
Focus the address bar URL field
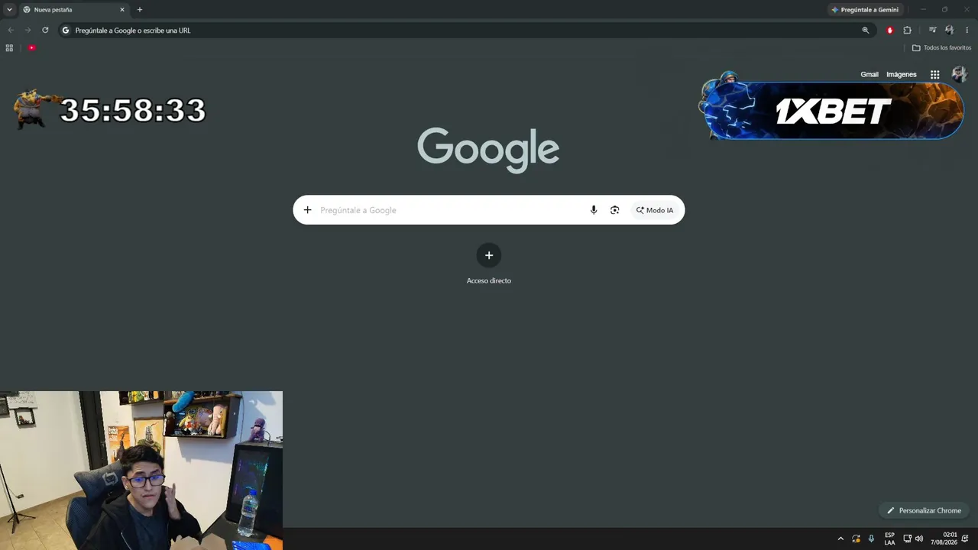[x=466, y=31]
